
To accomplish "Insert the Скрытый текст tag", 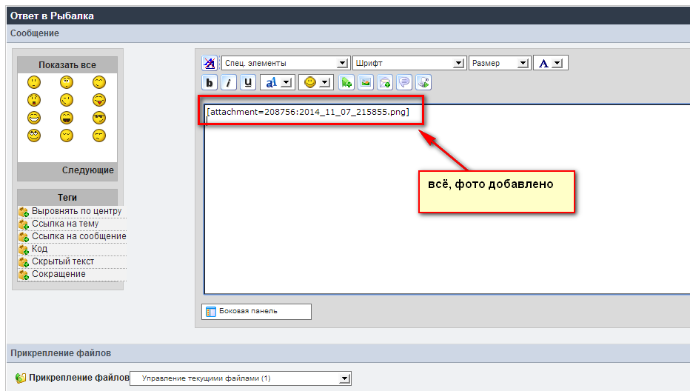I will [x=63, y=261].
